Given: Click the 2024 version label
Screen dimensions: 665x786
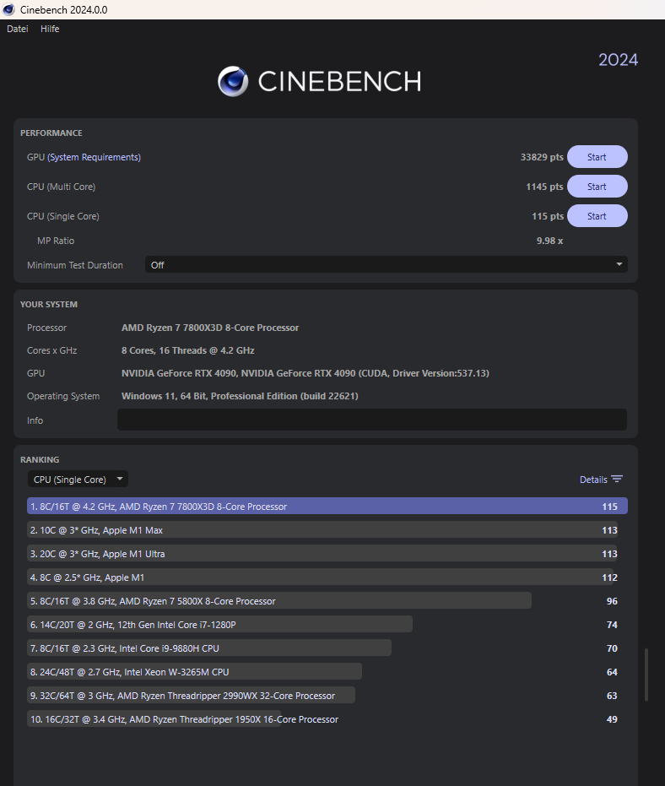Looking at the screenshot, I should point(618,60).
